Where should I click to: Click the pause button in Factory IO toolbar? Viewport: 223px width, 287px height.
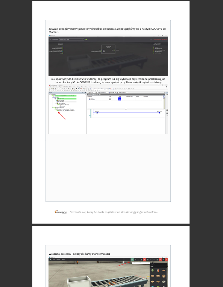(135, 260)
